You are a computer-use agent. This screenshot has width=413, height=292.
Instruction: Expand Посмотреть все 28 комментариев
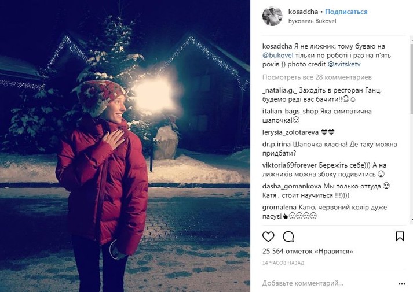pos(317,77)
